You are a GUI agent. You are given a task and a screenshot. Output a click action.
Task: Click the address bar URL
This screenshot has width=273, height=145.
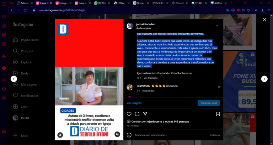[62, 10]
